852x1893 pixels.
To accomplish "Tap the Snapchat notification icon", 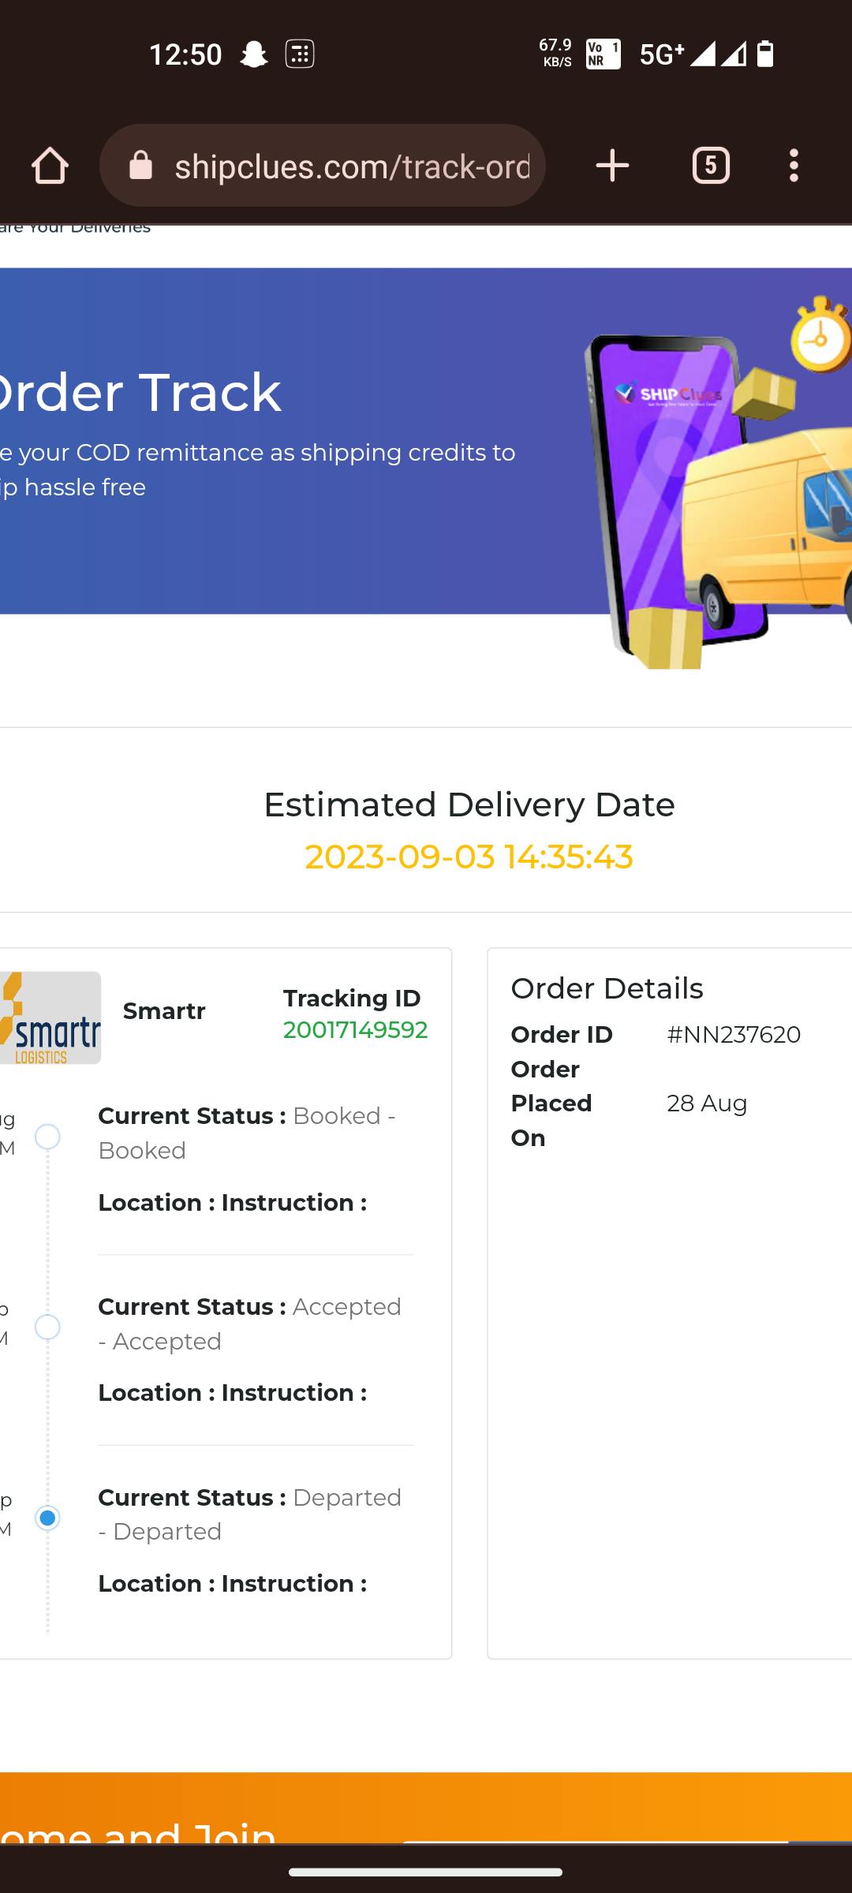I will (253, 54).
